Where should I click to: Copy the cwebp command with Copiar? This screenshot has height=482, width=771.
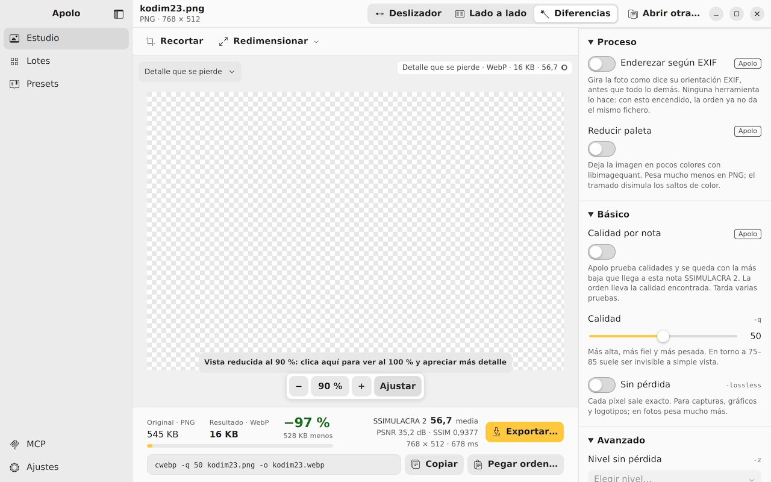[434, 464]
